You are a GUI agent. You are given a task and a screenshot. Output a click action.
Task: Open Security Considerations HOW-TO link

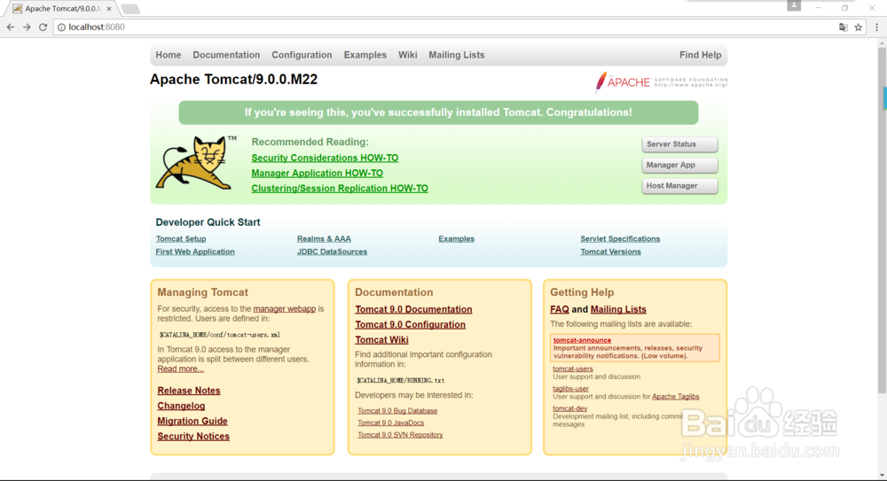(x=325, y=158)
